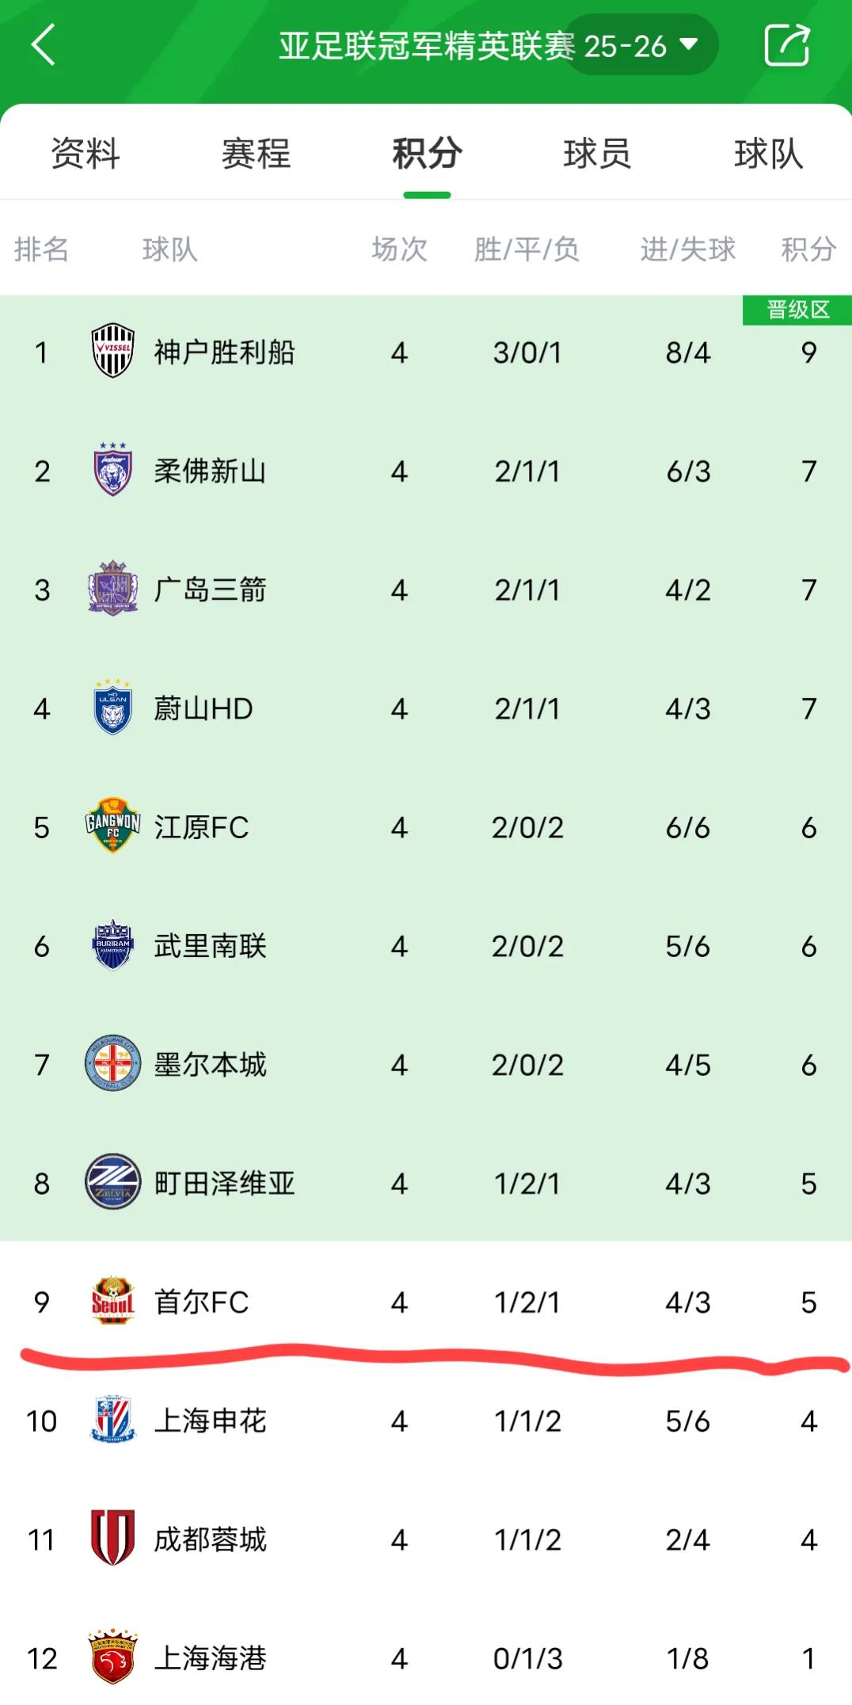Tap the back arrow icon
852x1705 pixels.
pos(44,44)
